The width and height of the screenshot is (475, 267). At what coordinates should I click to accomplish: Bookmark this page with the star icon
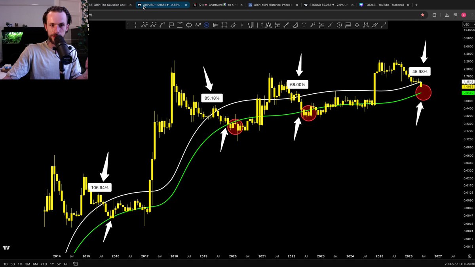pyautogui.click(x=423, y=15)
